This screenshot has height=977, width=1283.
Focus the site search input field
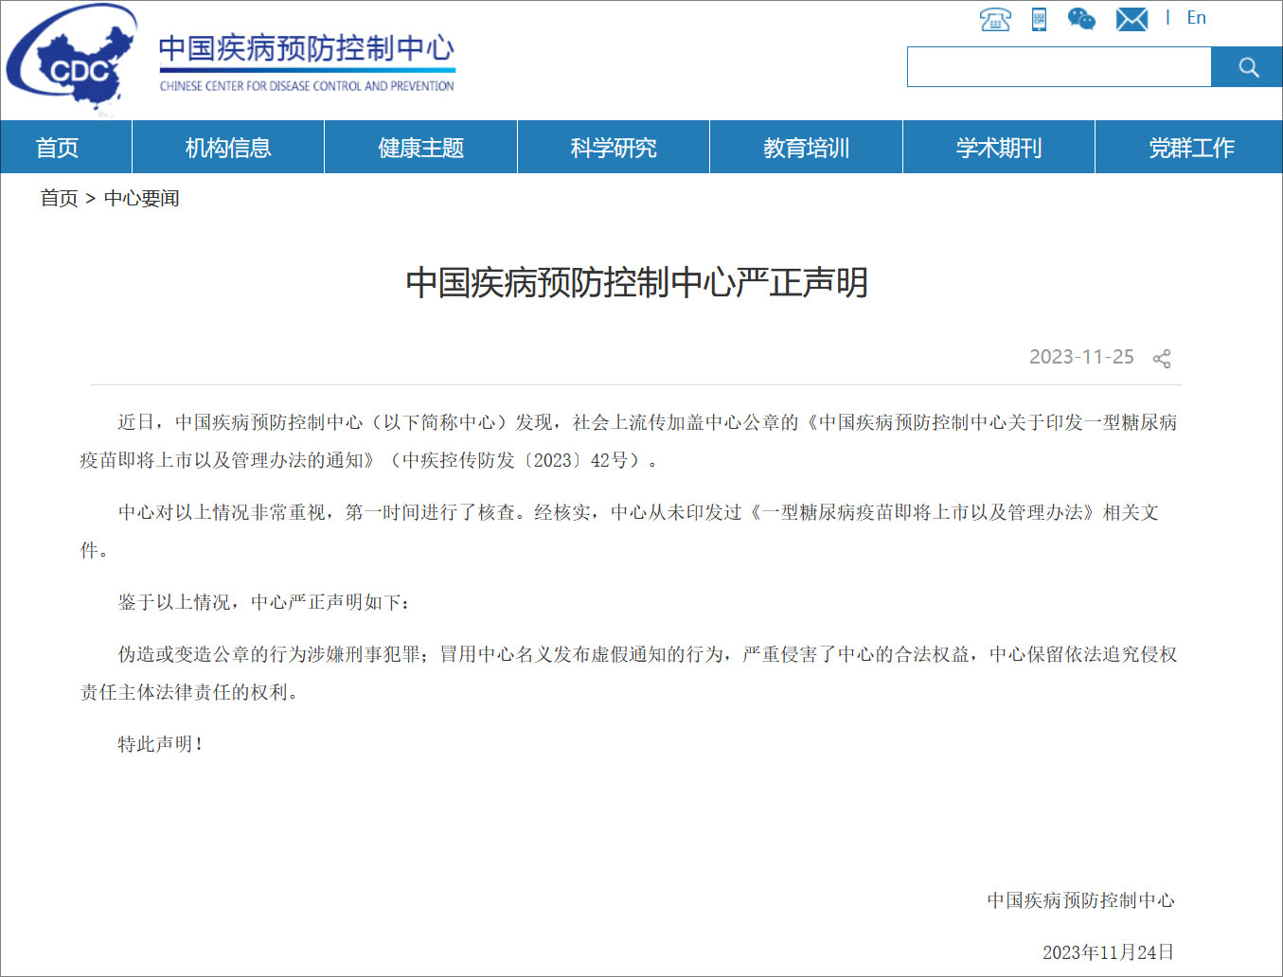coord(1060,67)
